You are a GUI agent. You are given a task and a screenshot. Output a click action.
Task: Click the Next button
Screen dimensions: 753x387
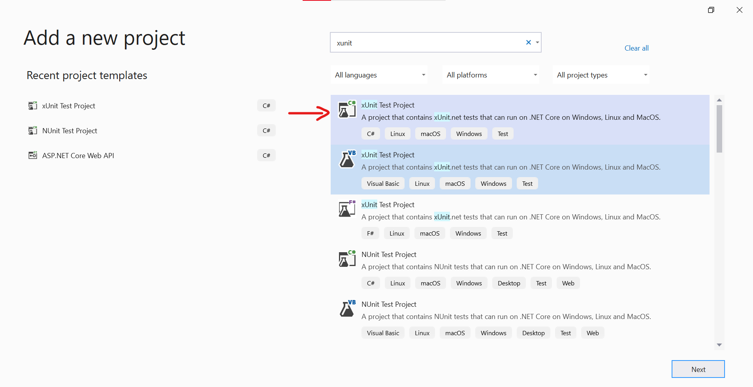pyautogui.click(x=698, y=369)
